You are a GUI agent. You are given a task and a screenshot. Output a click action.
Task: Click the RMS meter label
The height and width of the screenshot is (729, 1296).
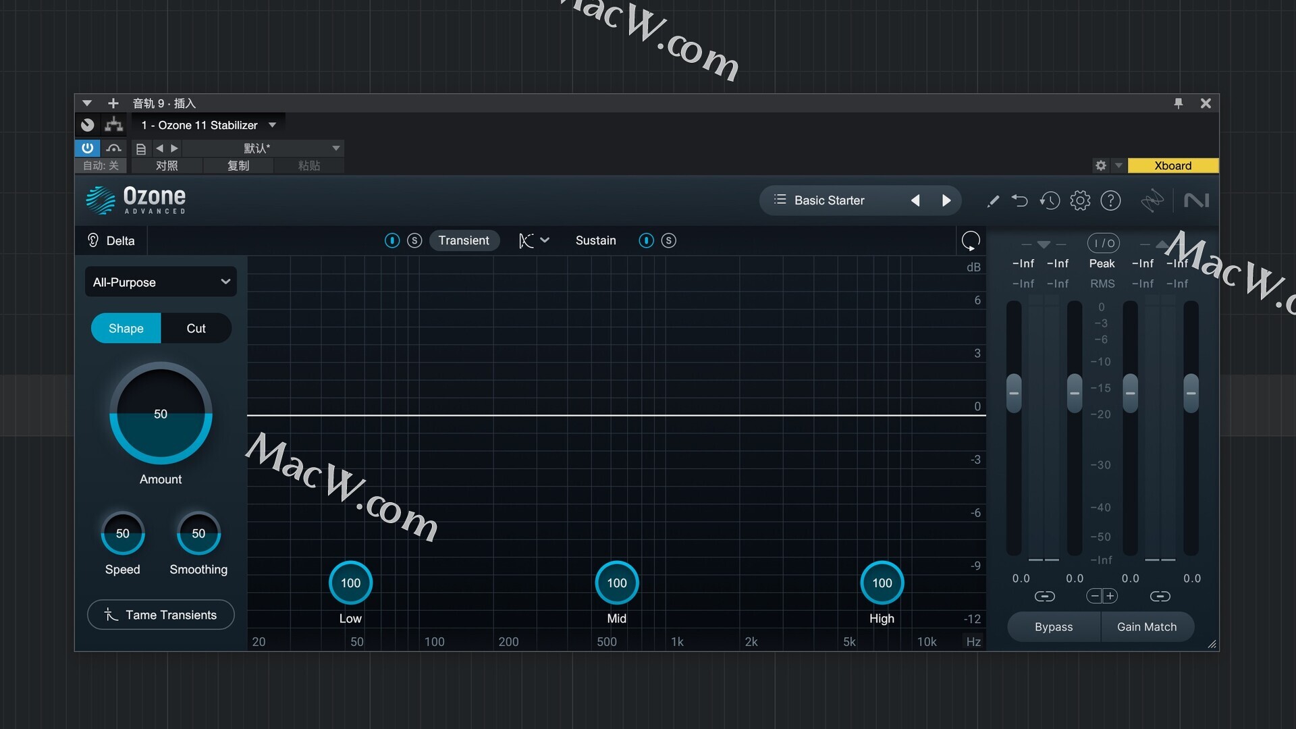(x=1102, y=284)
